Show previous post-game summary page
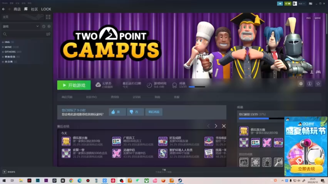Viewport: 328px width, 184px height. (208, 126)
